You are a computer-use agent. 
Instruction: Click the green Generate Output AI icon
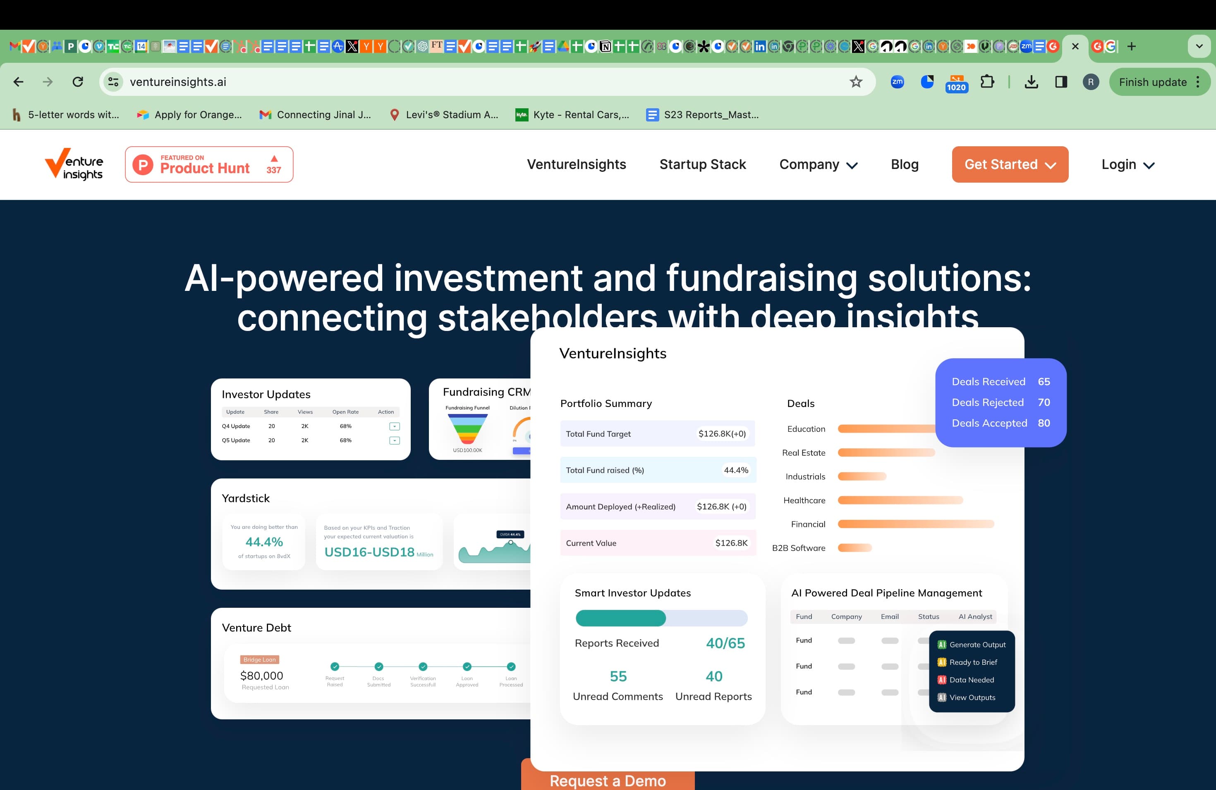(942, 645)
